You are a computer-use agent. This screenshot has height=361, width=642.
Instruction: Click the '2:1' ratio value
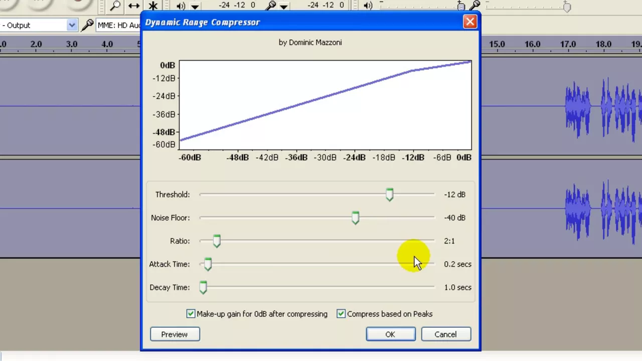pyautogui.click(x=449, y=241)
